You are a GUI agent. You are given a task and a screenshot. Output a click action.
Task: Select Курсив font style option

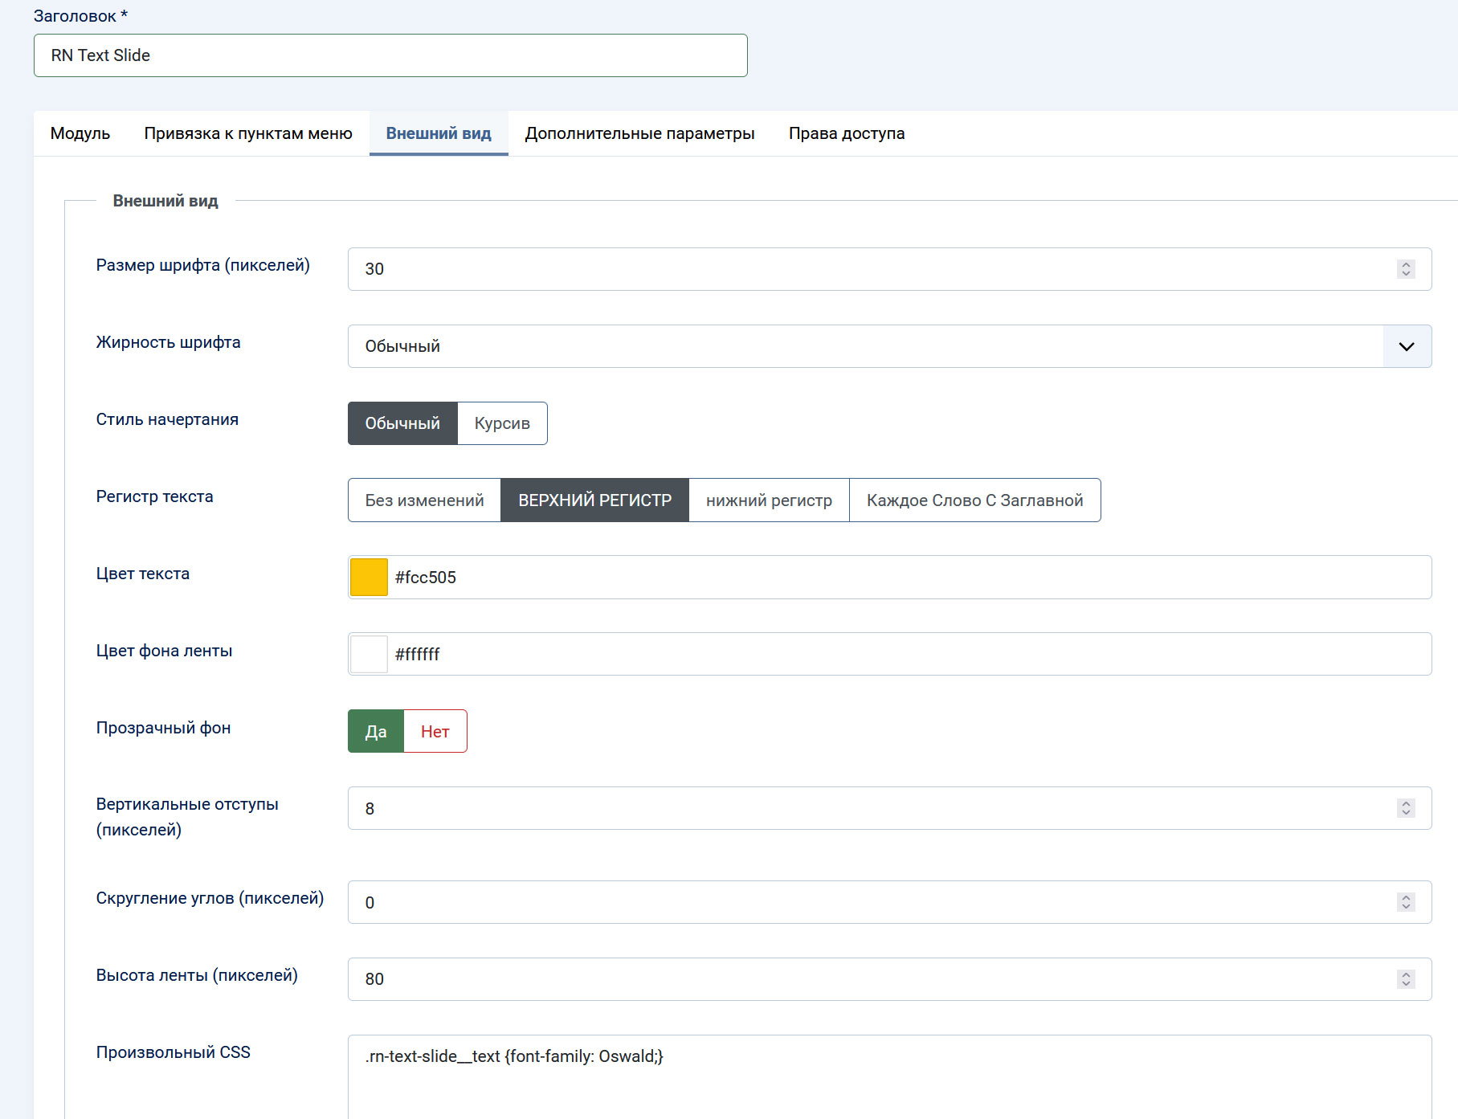(502, 423)
